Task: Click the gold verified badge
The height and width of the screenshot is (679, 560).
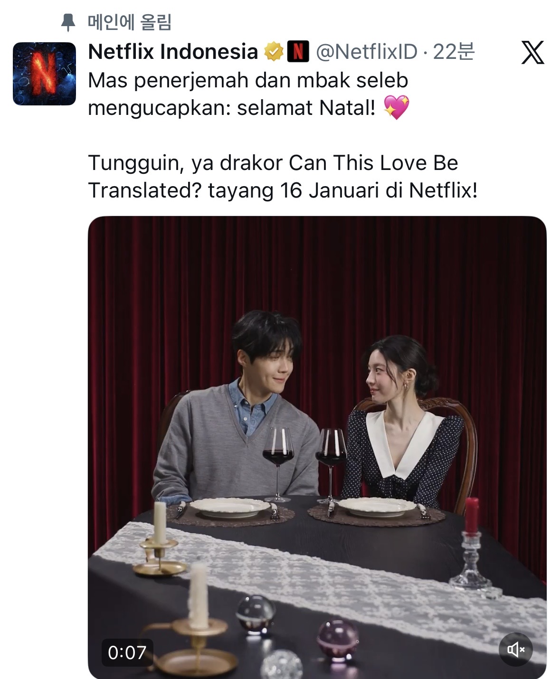Action: pos(274,52)
